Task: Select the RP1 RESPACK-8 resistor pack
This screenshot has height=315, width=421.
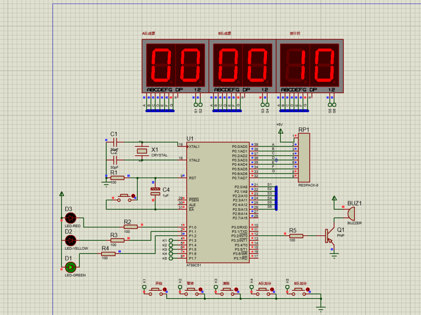Action: pos(304,157)
